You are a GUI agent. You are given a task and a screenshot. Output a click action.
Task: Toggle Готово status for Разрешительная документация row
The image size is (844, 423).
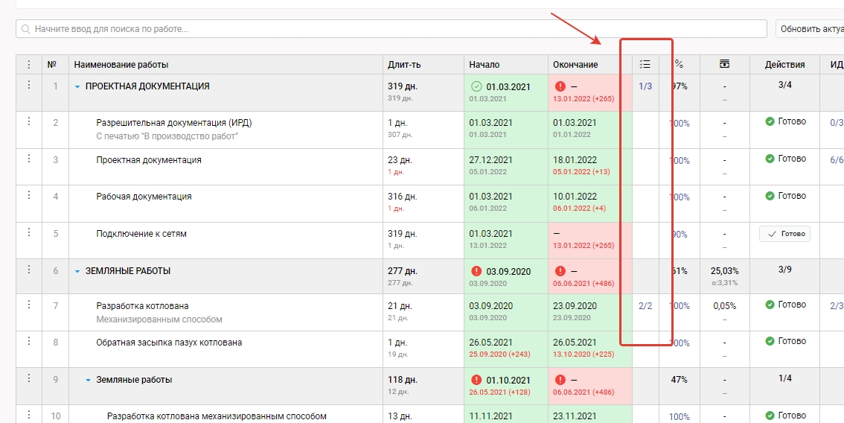[x=784, y=121]
